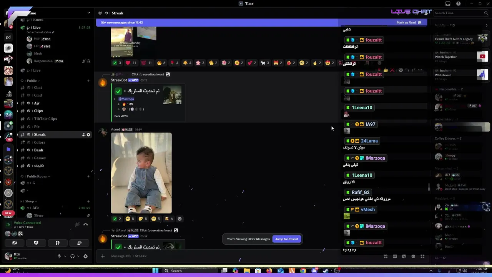Viewport: 492px width, 277px height.
Task: Open microphone input options arrow
Action: (65, 256)
